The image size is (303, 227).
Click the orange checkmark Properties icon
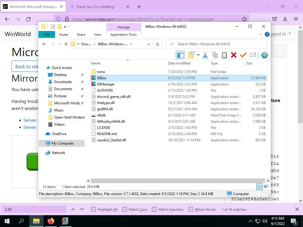[x=243, y=55]
